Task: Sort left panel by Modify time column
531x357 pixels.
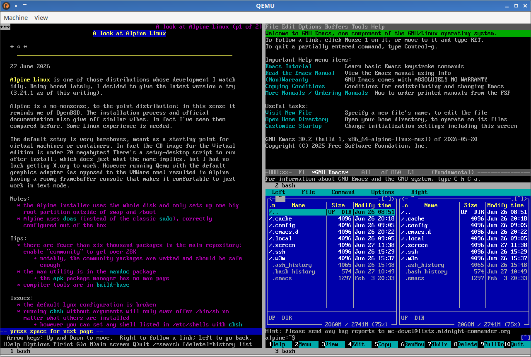Action: [373, 206]
